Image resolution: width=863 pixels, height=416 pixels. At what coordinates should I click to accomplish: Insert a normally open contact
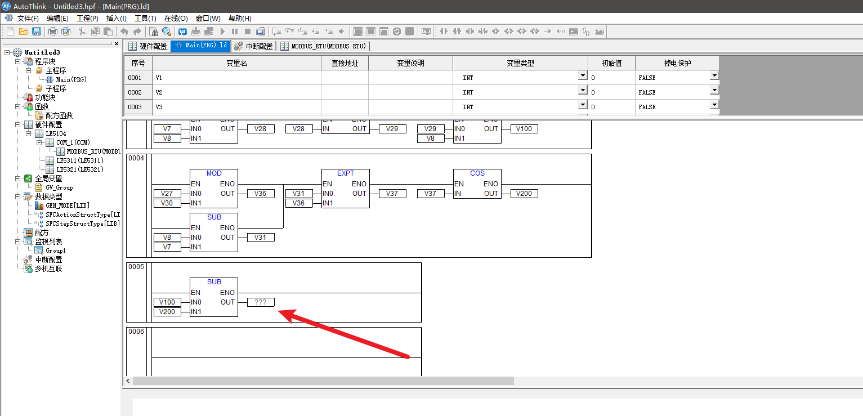point(444,32)
